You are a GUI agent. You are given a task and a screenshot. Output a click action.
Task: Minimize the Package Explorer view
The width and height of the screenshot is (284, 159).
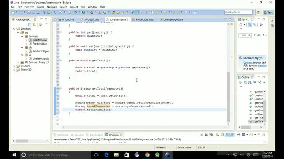tap(41, 19)
